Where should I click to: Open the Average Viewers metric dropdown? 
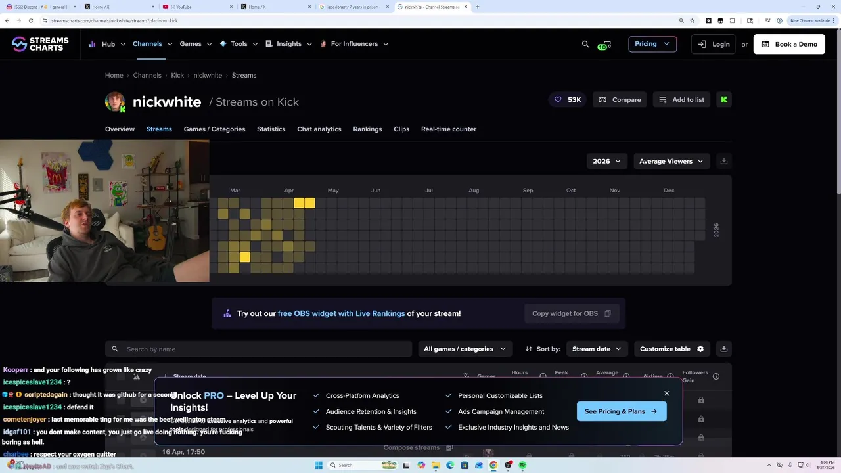pos(671,161)
